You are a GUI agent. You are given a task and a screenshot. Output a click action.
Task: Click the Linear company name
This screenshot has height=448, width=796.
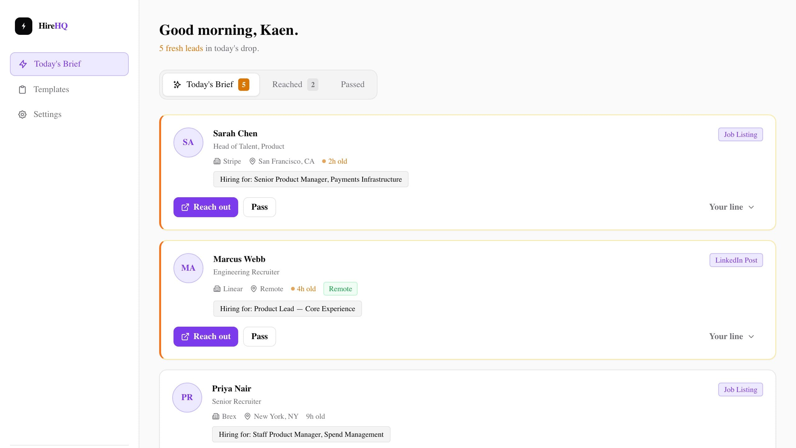click(x=233, y=289)
